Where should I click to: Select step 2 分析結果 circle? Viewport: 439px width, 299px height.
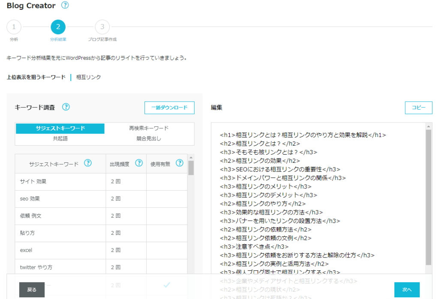click(58, 27)
